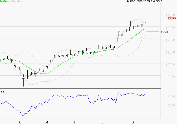Click the 90.00 price axis label
This screenshot has height=124, width=177.
(171, 77)
